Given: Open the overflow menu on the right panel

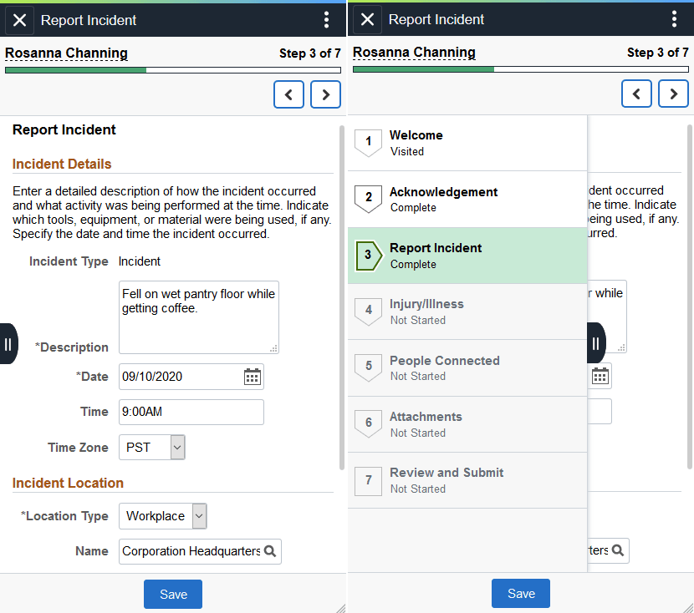Looking at the screenshot, I should coord(676,19).
